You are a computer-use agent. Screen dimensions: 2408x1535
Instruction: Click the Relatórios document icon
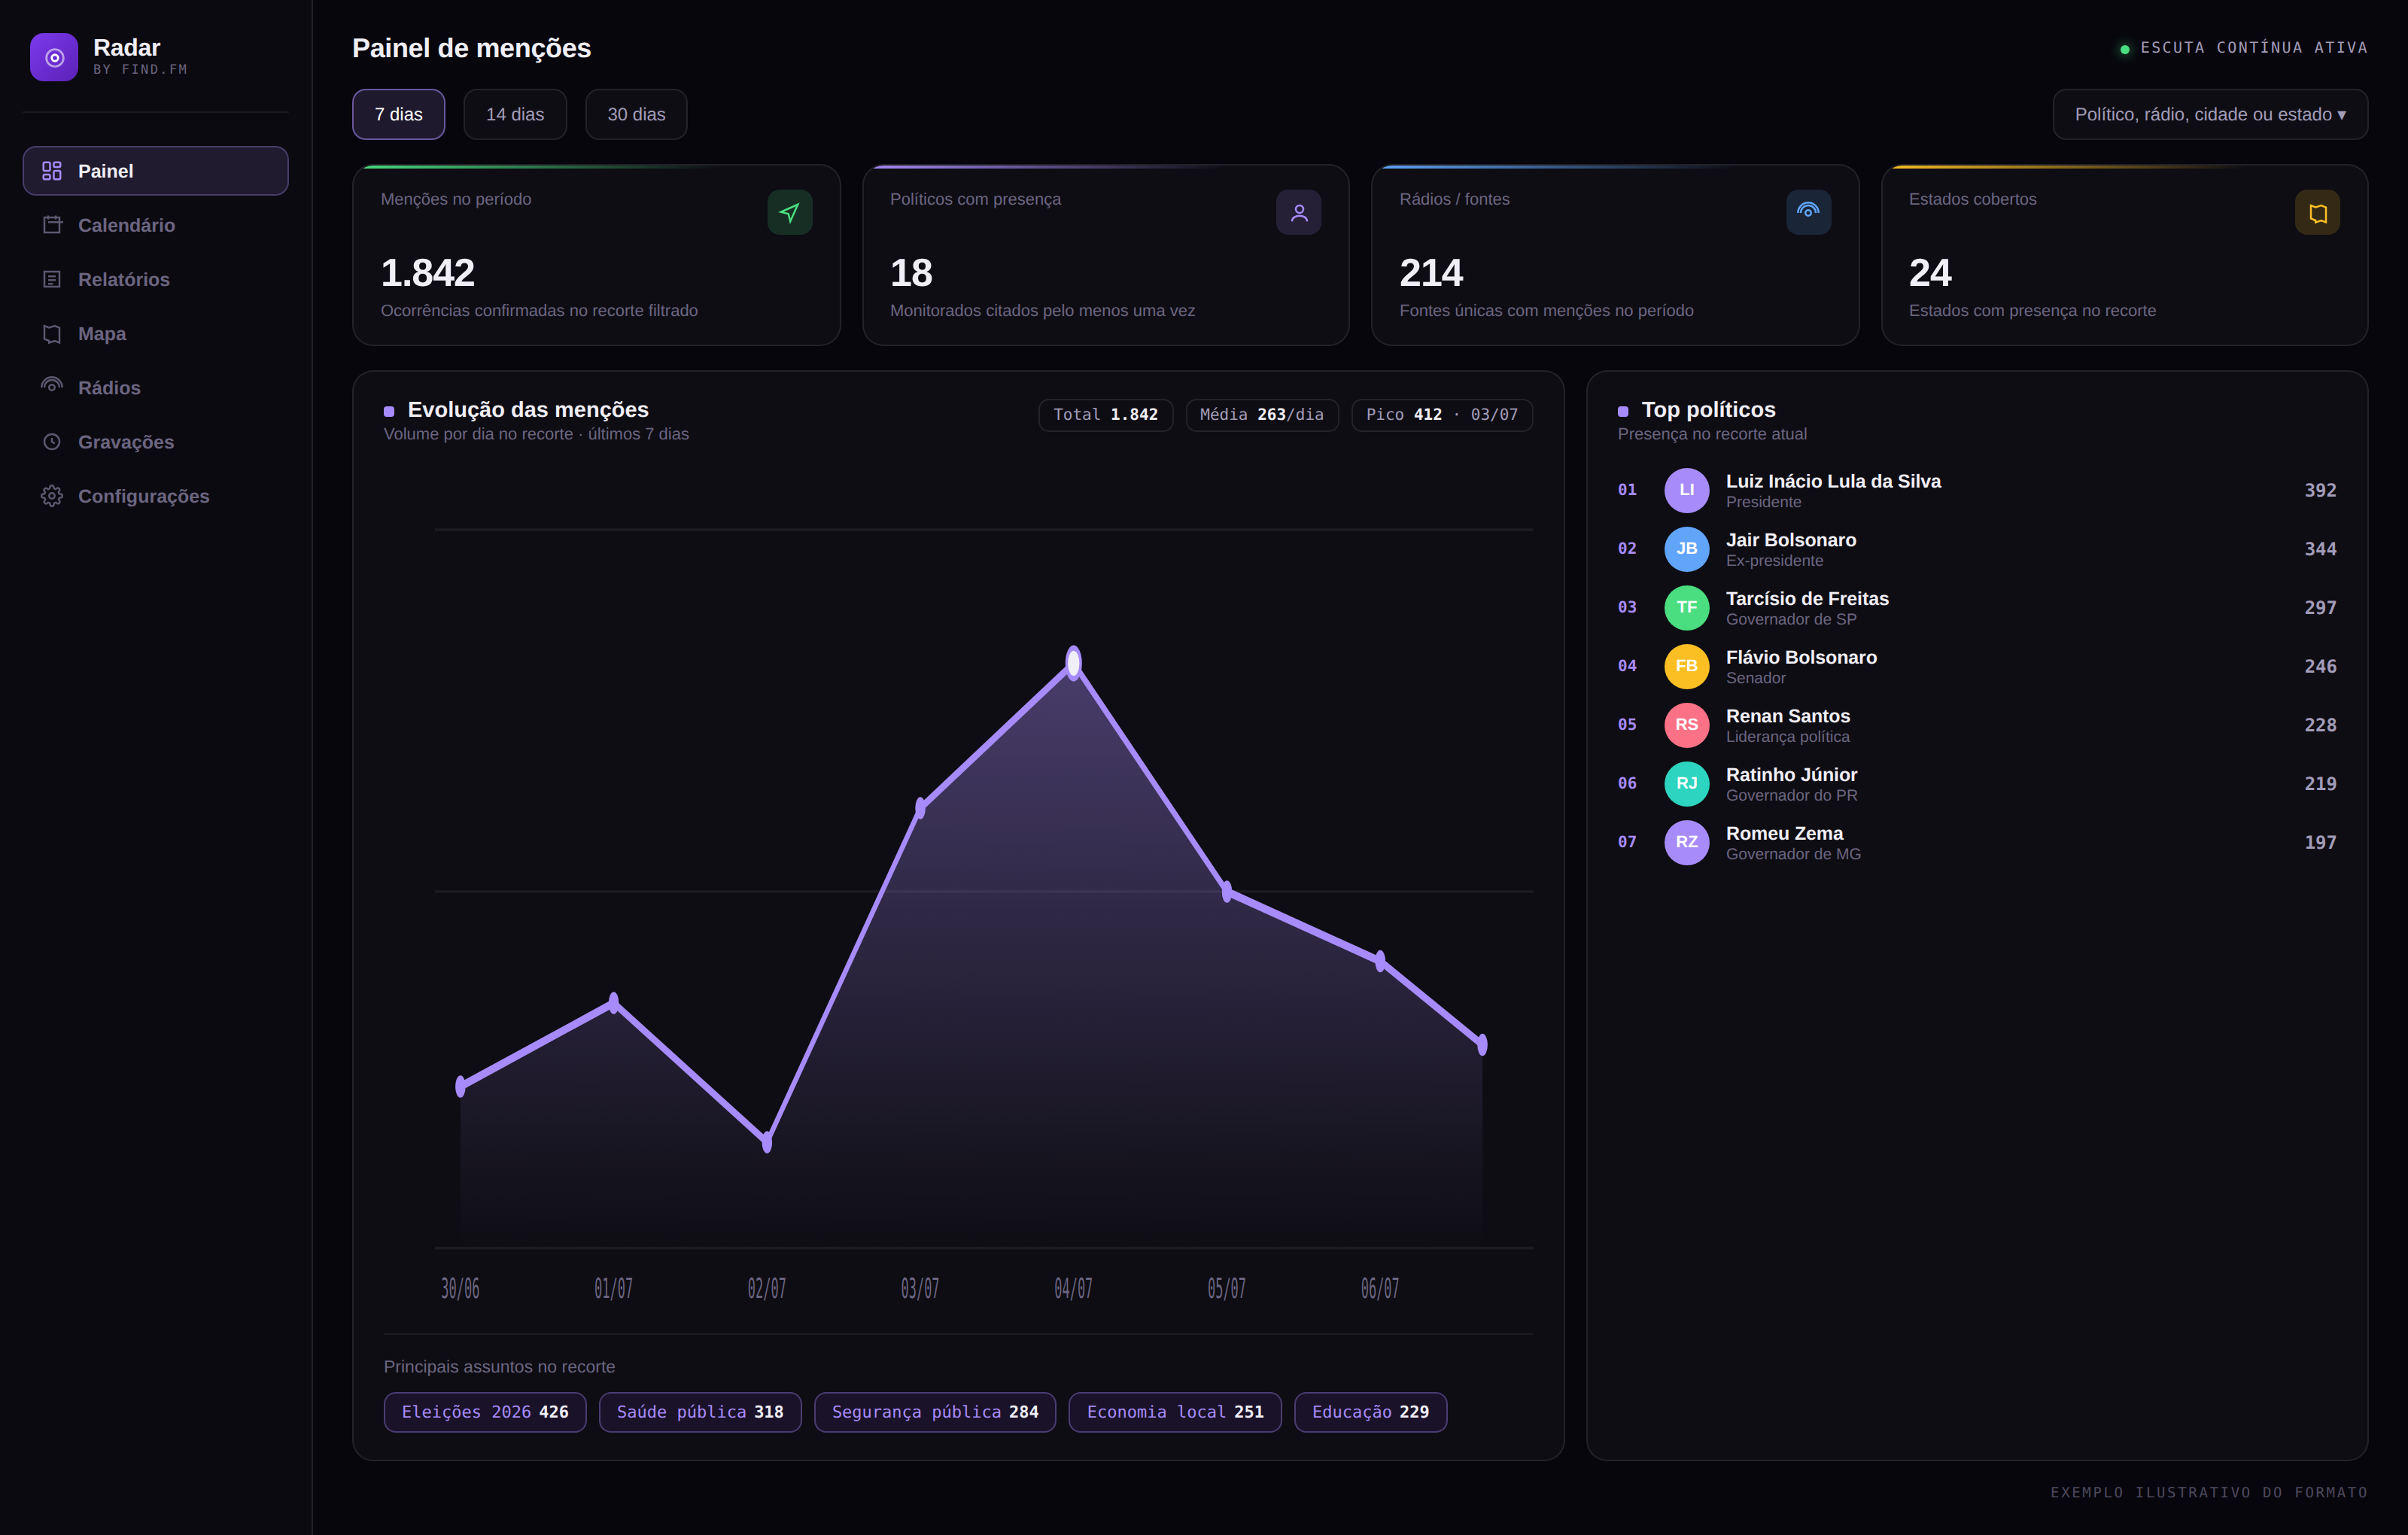[52, 279]
